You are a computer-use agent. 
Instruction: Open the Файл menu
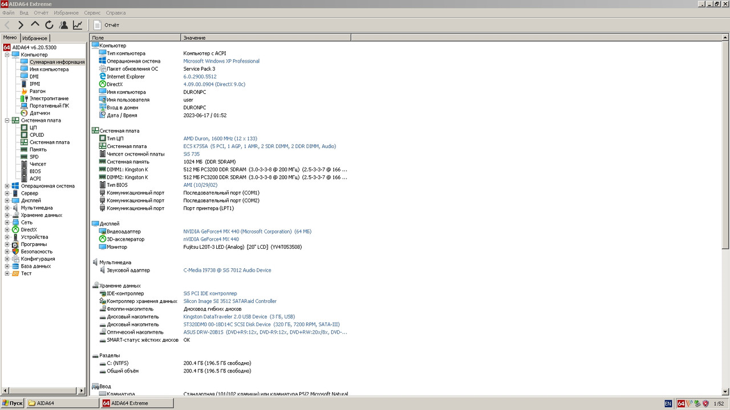(9, 13)
